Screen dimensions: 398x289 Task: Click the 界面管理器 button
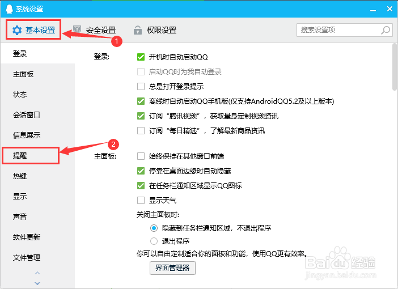[172, 268]
